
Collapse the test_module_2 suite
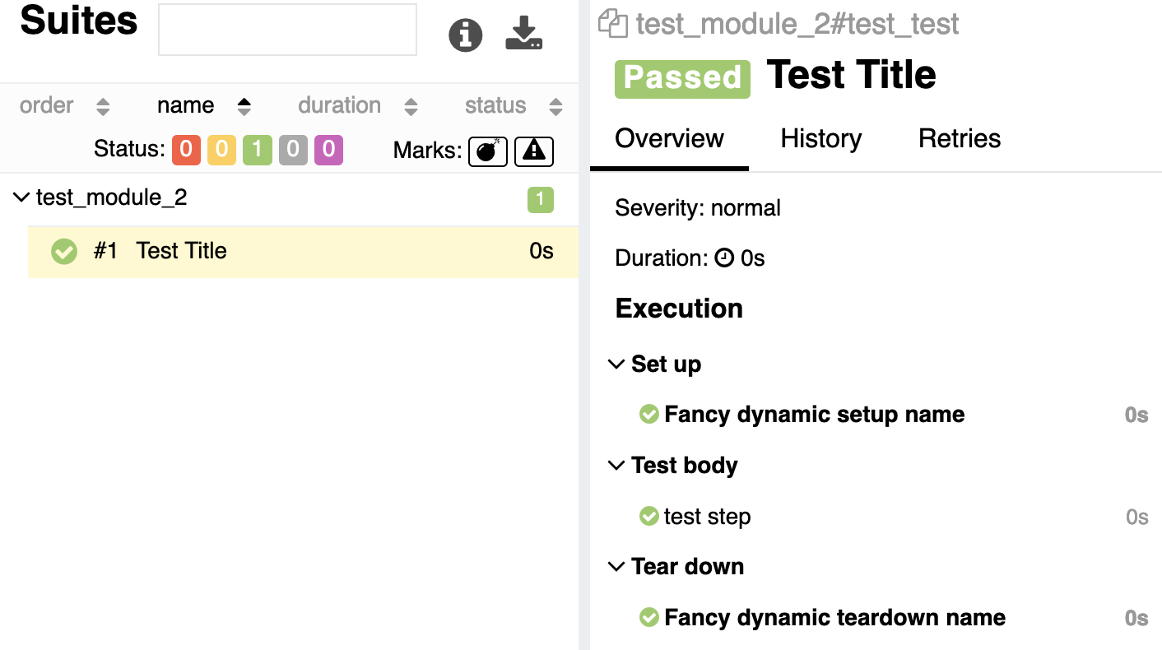(22, 197)
